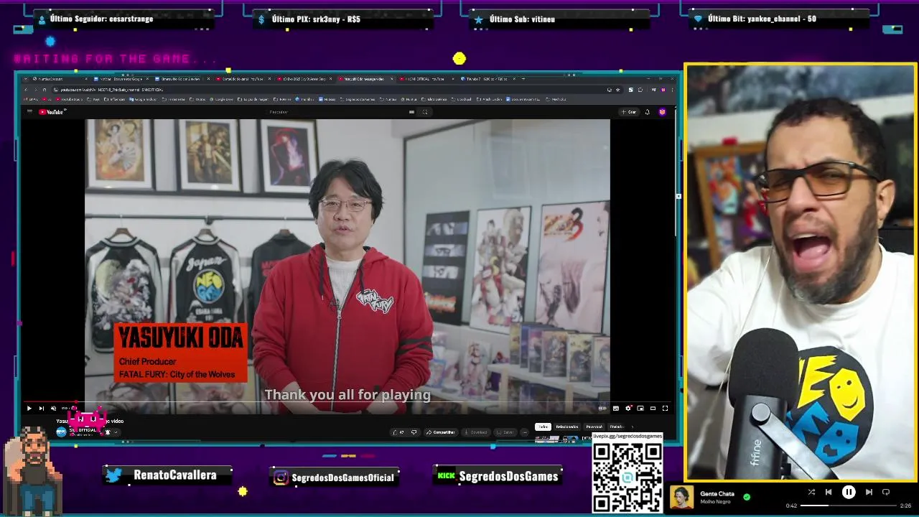Click the browser page vertical scrollbar
This screenshot has height=517, width=919.
click(x=674, y=172)
